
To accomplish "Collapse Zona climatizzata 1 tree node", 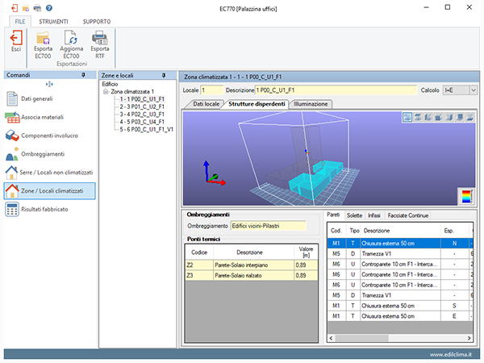I will [106, 92].
